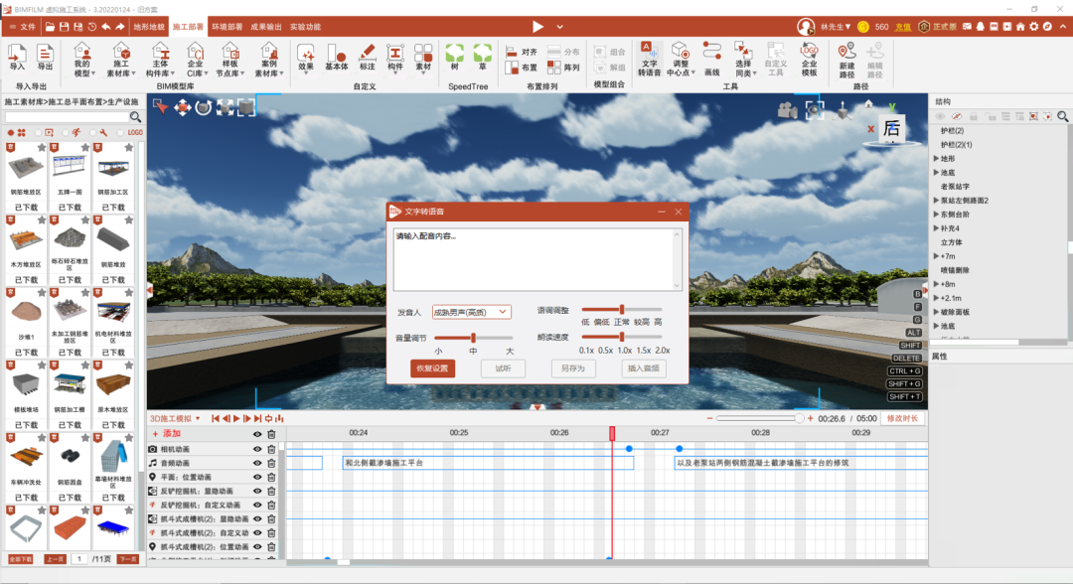Switch to the 实验功能 tab
This screenshot has width=1073, height=584.
point(305,27)
